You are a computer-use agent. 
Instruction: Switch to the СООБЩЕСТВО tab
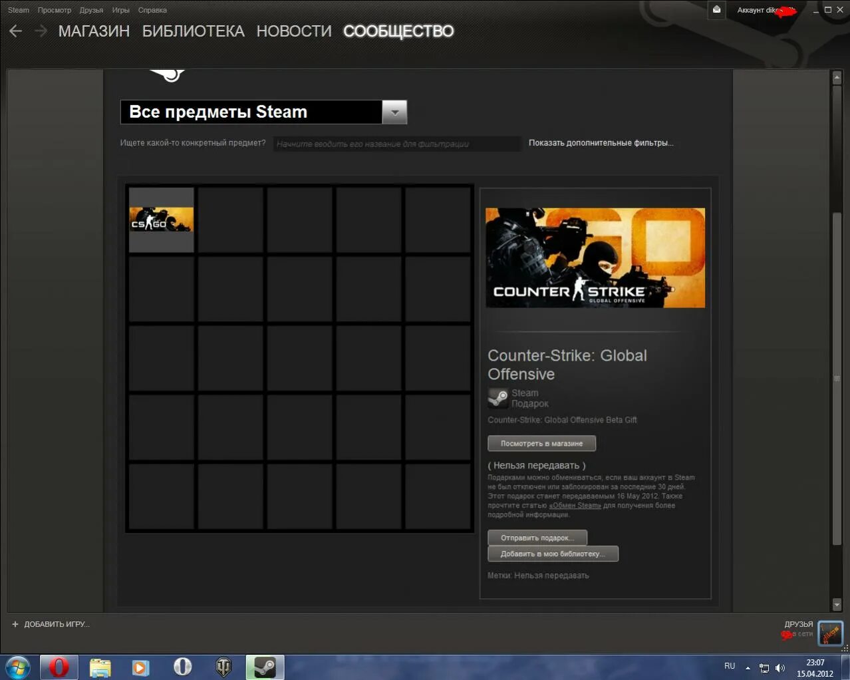click(398, 31)
